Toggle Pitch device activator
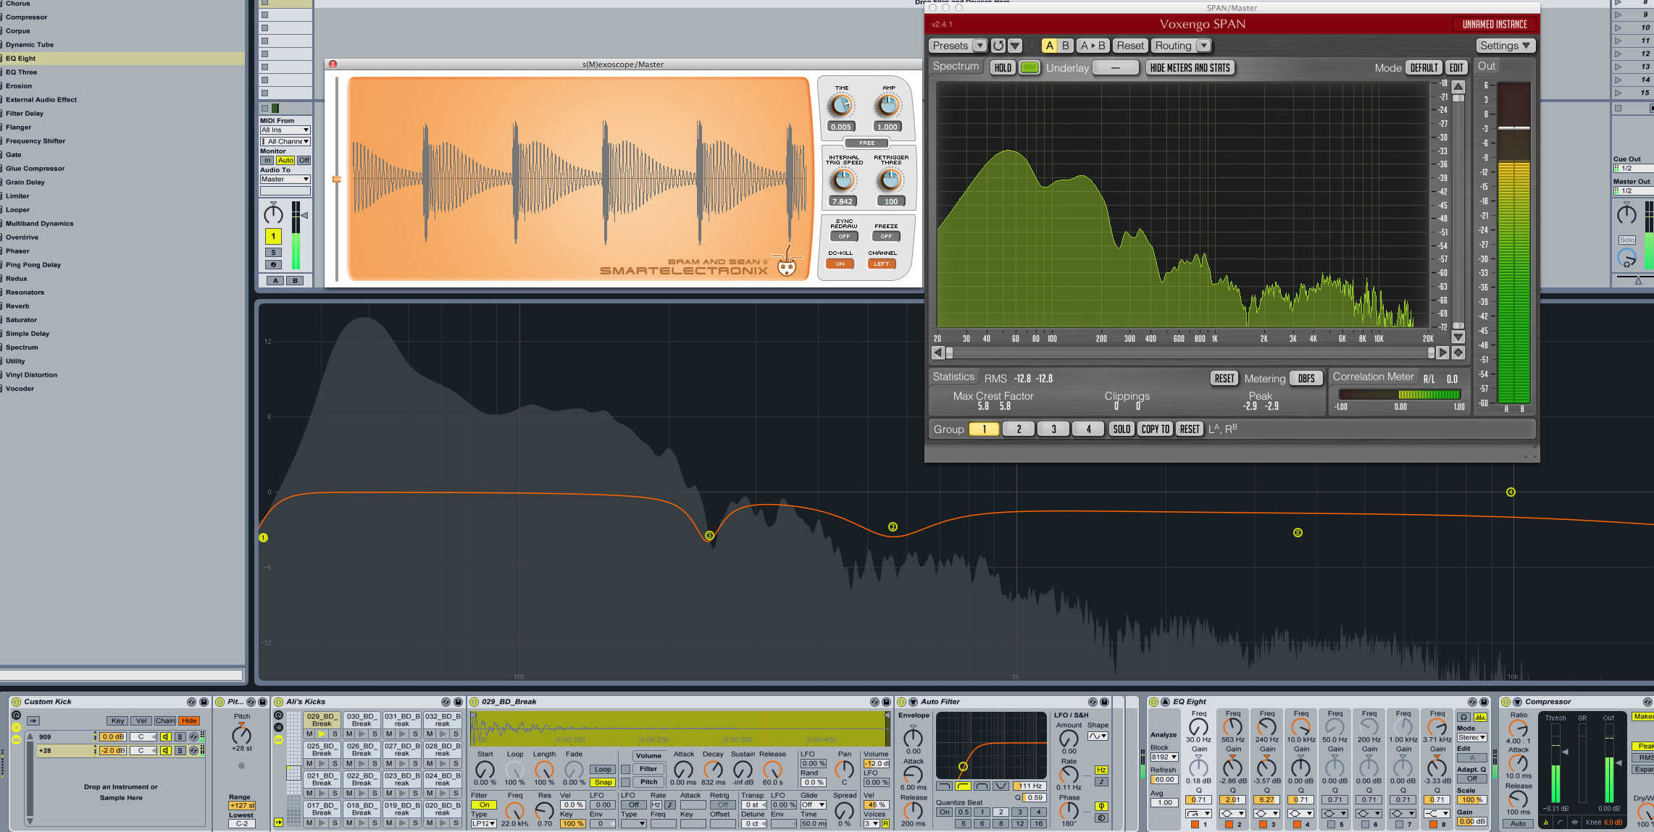1654x832 pixels. [220, 702]
